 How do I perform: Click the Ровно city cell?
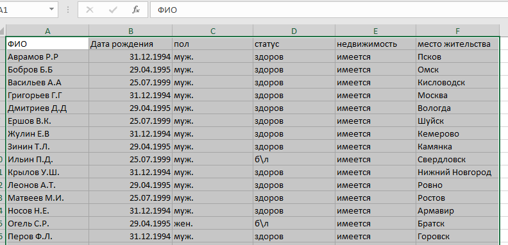pyautogui.click(x=457, y=185)
